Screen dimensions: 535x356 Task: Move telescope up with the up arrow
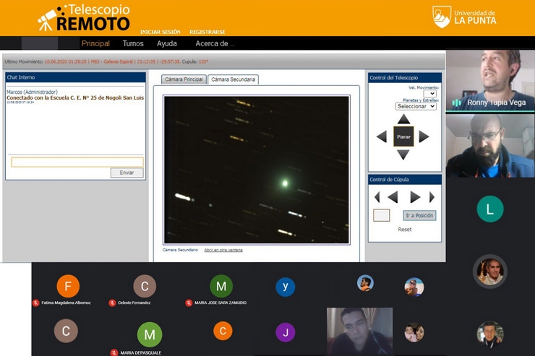pyautogui.click(x=403, y=119)
